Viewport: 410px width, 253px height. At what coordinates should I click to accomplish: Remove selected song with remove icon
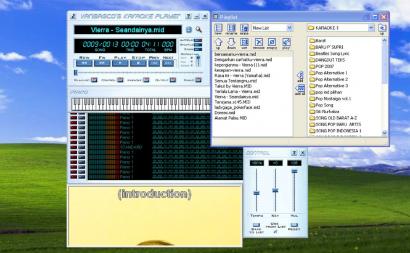[258, 42]
